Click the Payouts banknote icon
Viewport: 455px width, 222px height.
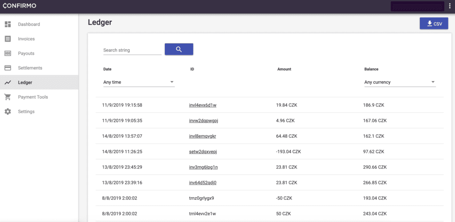pos(8,53)
